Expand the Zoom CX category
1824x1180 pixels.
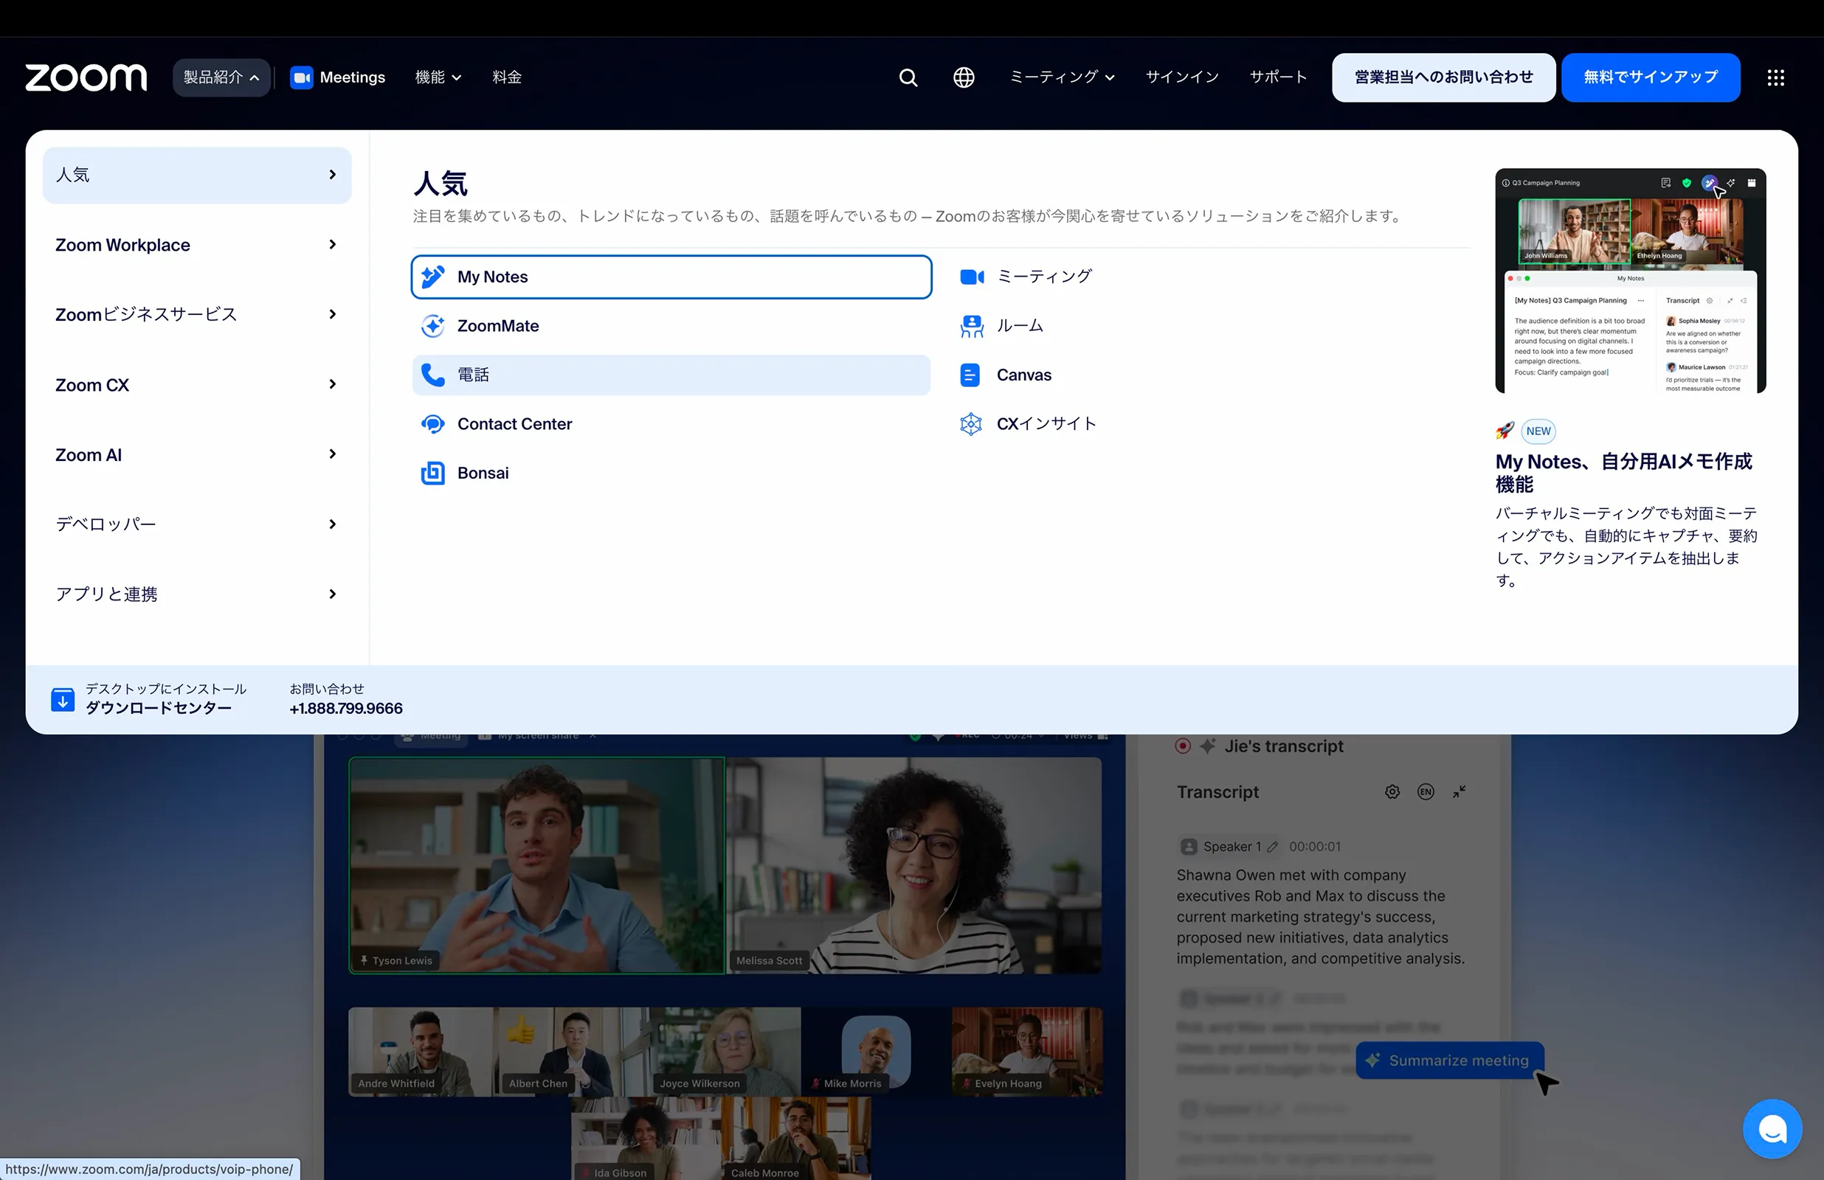[197, 385]
